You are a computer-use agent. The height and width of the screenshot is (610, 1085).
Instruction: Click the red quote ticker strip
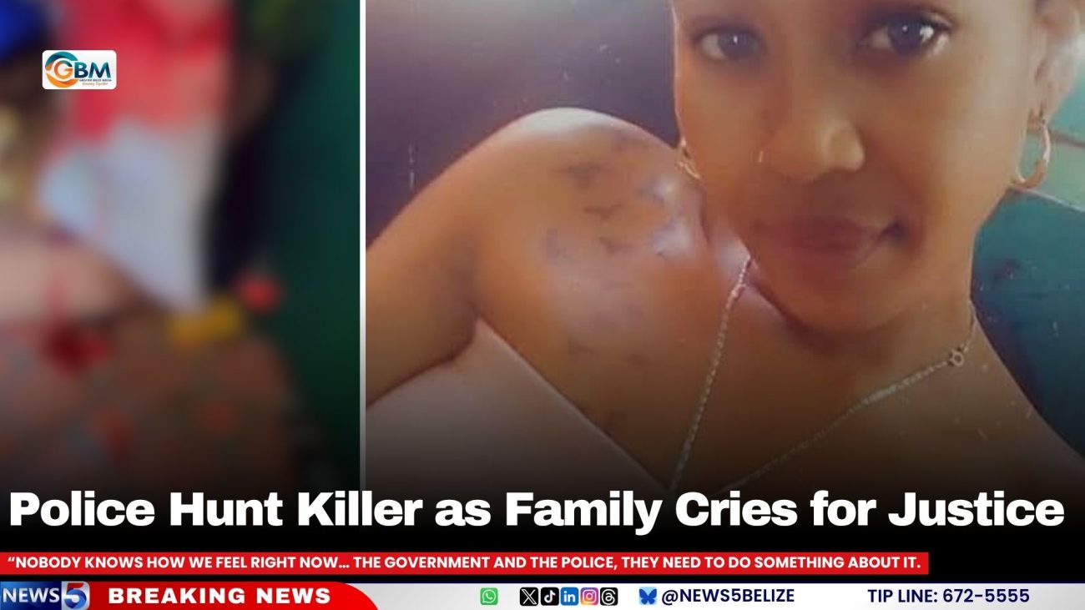465,563
